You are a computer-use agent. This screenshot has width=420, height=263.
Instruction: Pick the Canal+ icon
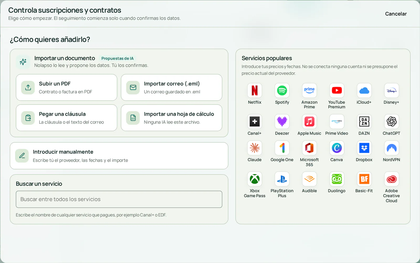(x=255, y=122)
